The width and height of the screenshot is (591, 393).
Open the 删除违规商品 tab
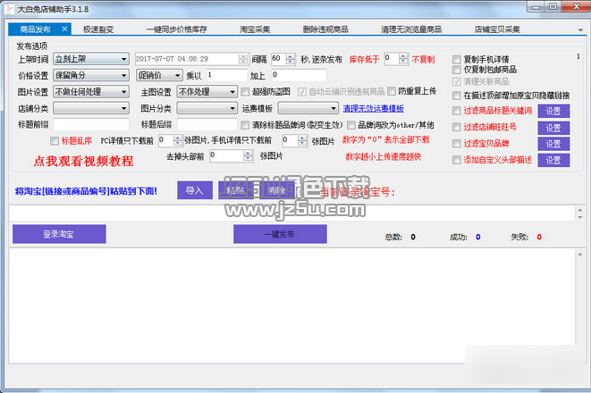[x=325, y=29]
